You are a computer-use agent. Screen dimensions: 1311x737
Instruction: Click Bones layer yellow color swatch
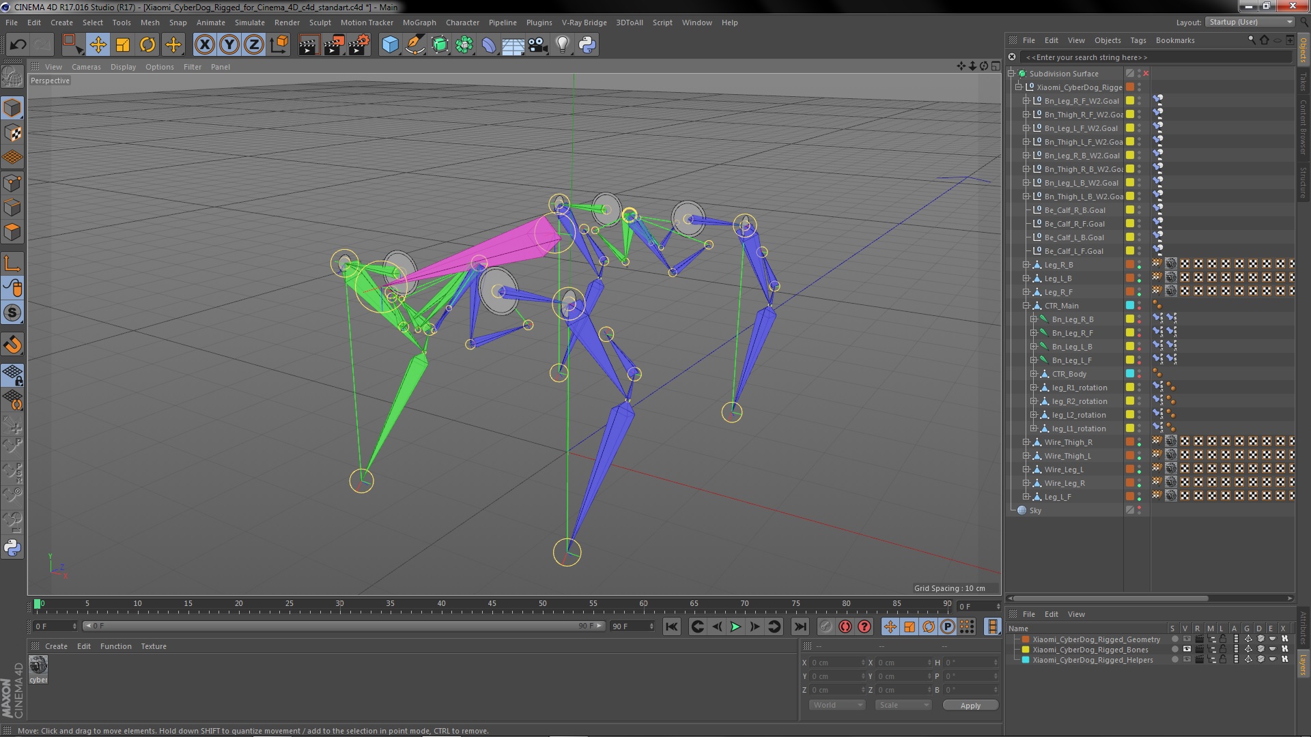coord(1025,650)
